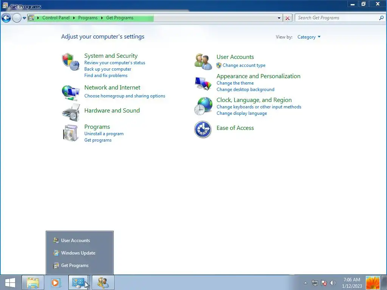
Task: Expand the arrow after Control Panel breadcrumb
Action: 74,18
